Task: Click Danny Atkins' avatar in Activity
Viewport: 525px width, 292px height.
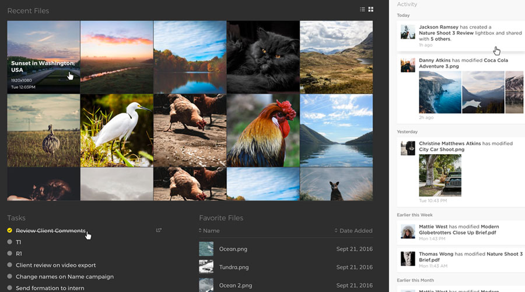Action: (408, 65)
